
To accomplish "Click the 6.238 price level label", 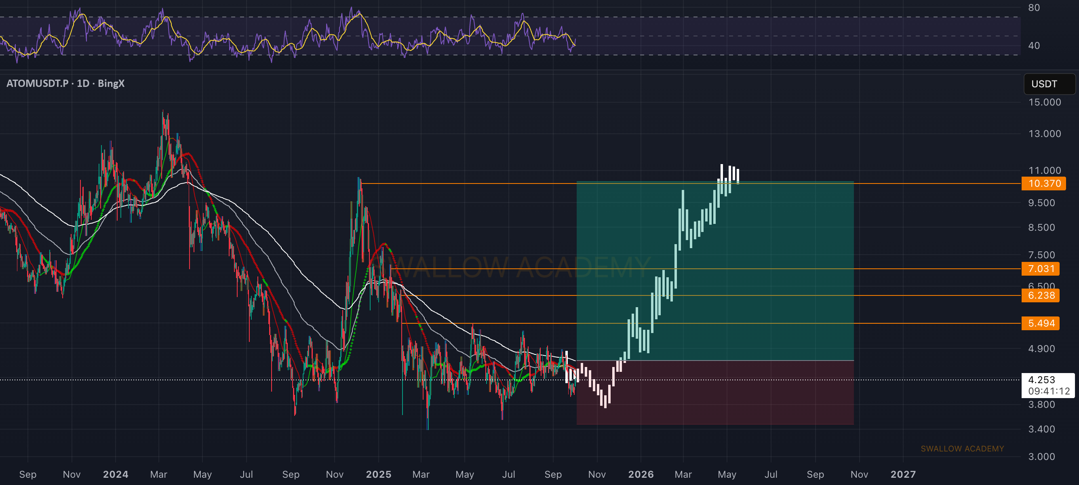I will coord(1041,295).
